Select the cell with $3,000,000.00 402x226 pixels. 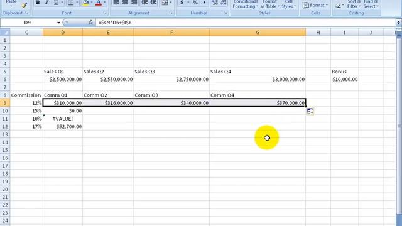(x=258, y=80)
